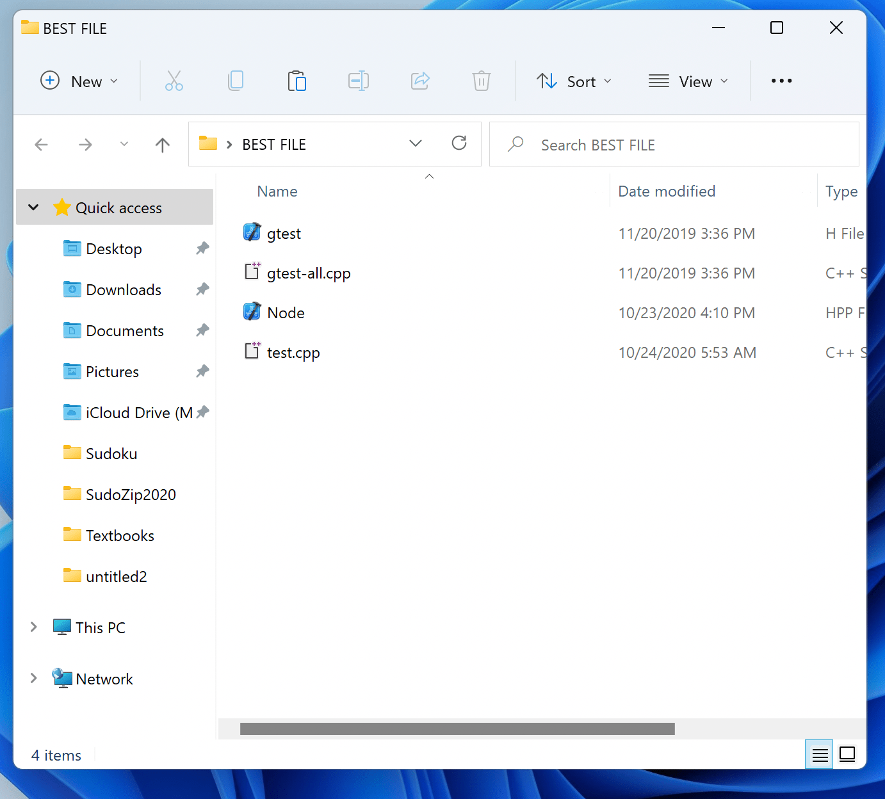Click the Cut icon in the toolbar

click(x=174, y=81)
